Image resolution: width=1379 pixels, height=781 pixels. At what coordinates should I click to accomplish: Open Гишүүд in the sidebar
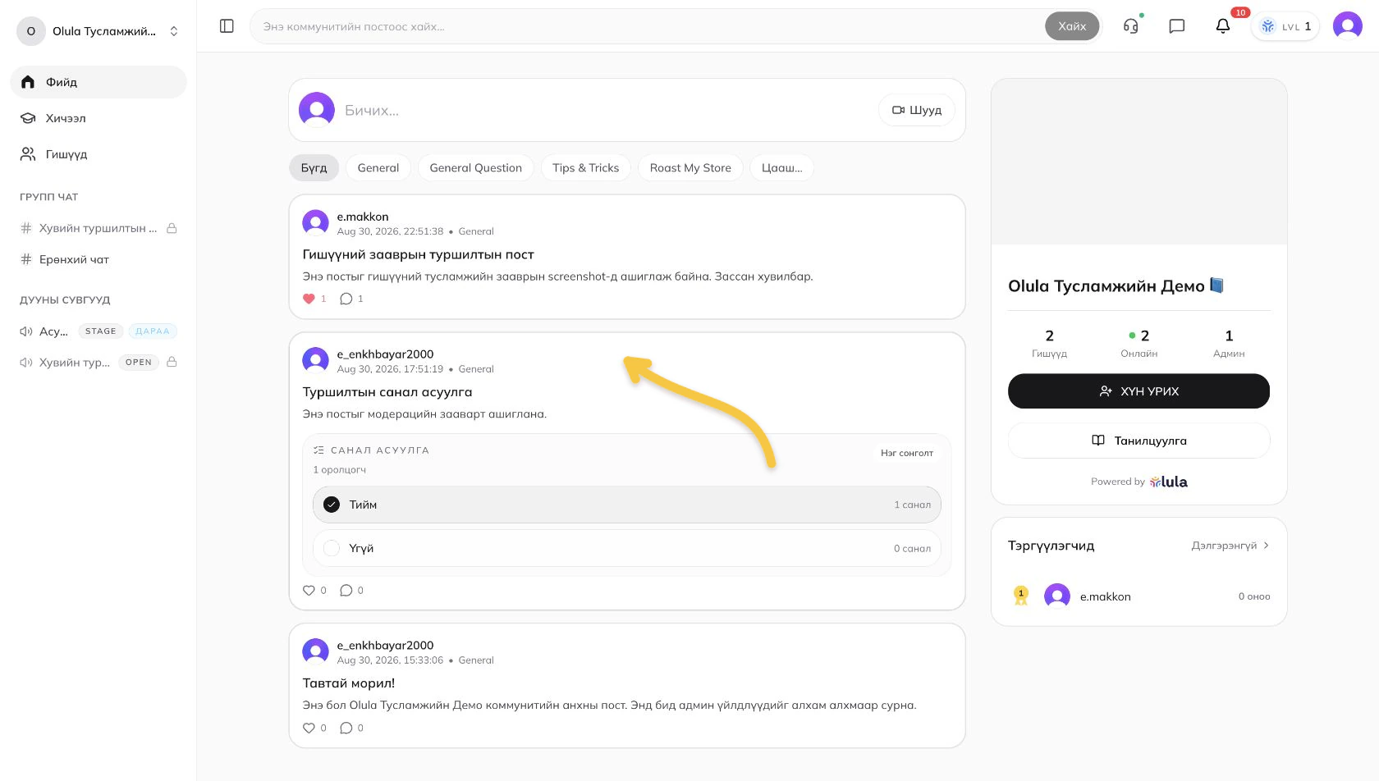click(x=98, y=154)
